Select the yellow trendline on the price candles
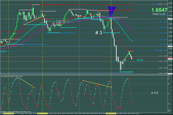 click(x=35, y=20)
